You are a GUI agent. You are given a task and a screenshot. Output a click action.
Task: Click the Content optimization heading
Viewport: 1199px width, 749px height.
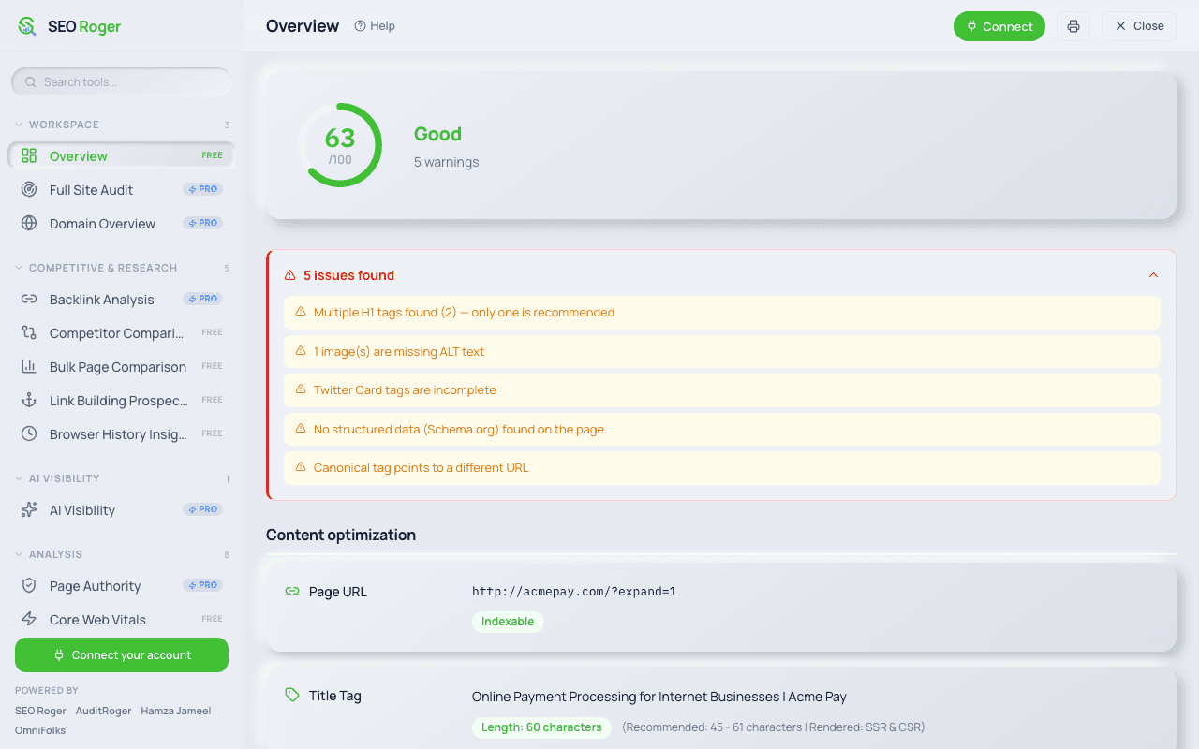pos(341,536)
